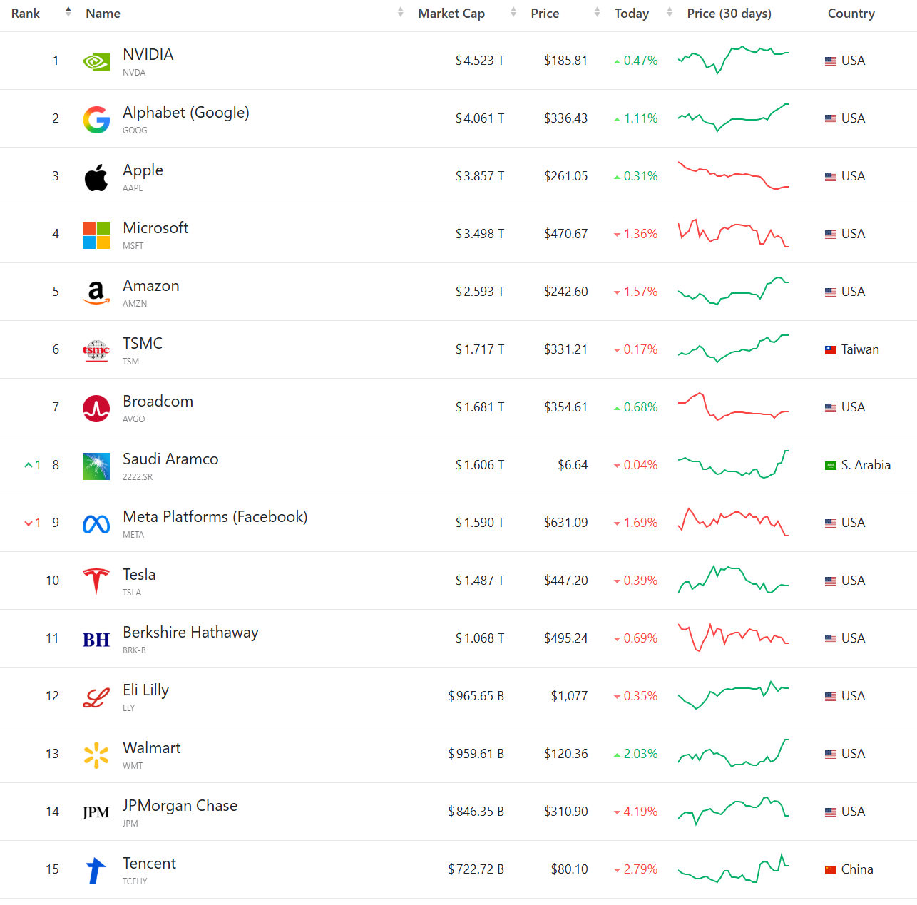Click the Walmart spark logo icon
This screenshot has height=905, width=917.
click(96, 755)
